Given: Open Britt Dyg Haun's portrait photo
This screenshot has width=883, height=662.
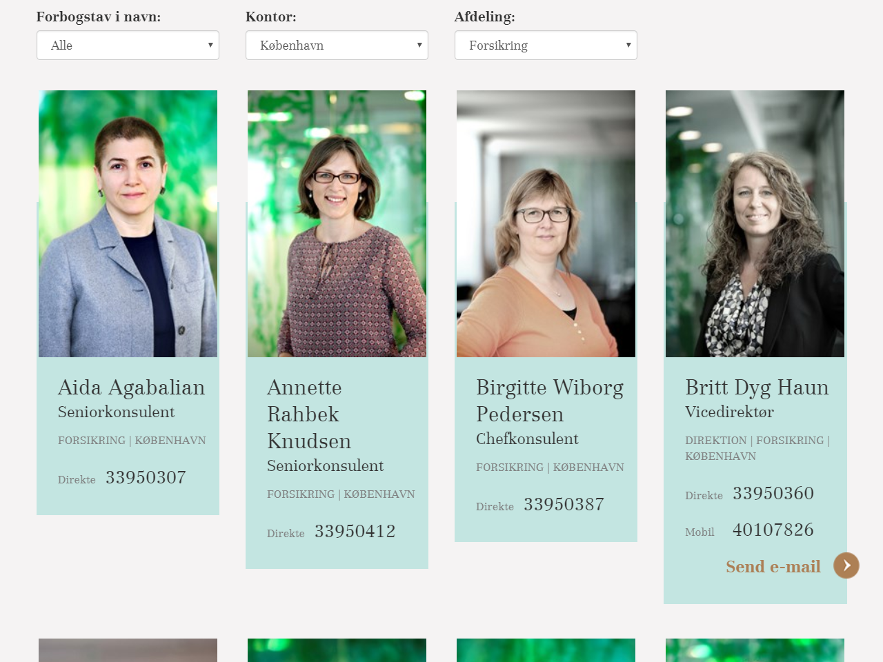Looking at the screenshot, I should point(755,223).
